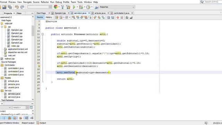Click the Uncomment lines icon
222x125 pixels.
(x=131, y=17)
